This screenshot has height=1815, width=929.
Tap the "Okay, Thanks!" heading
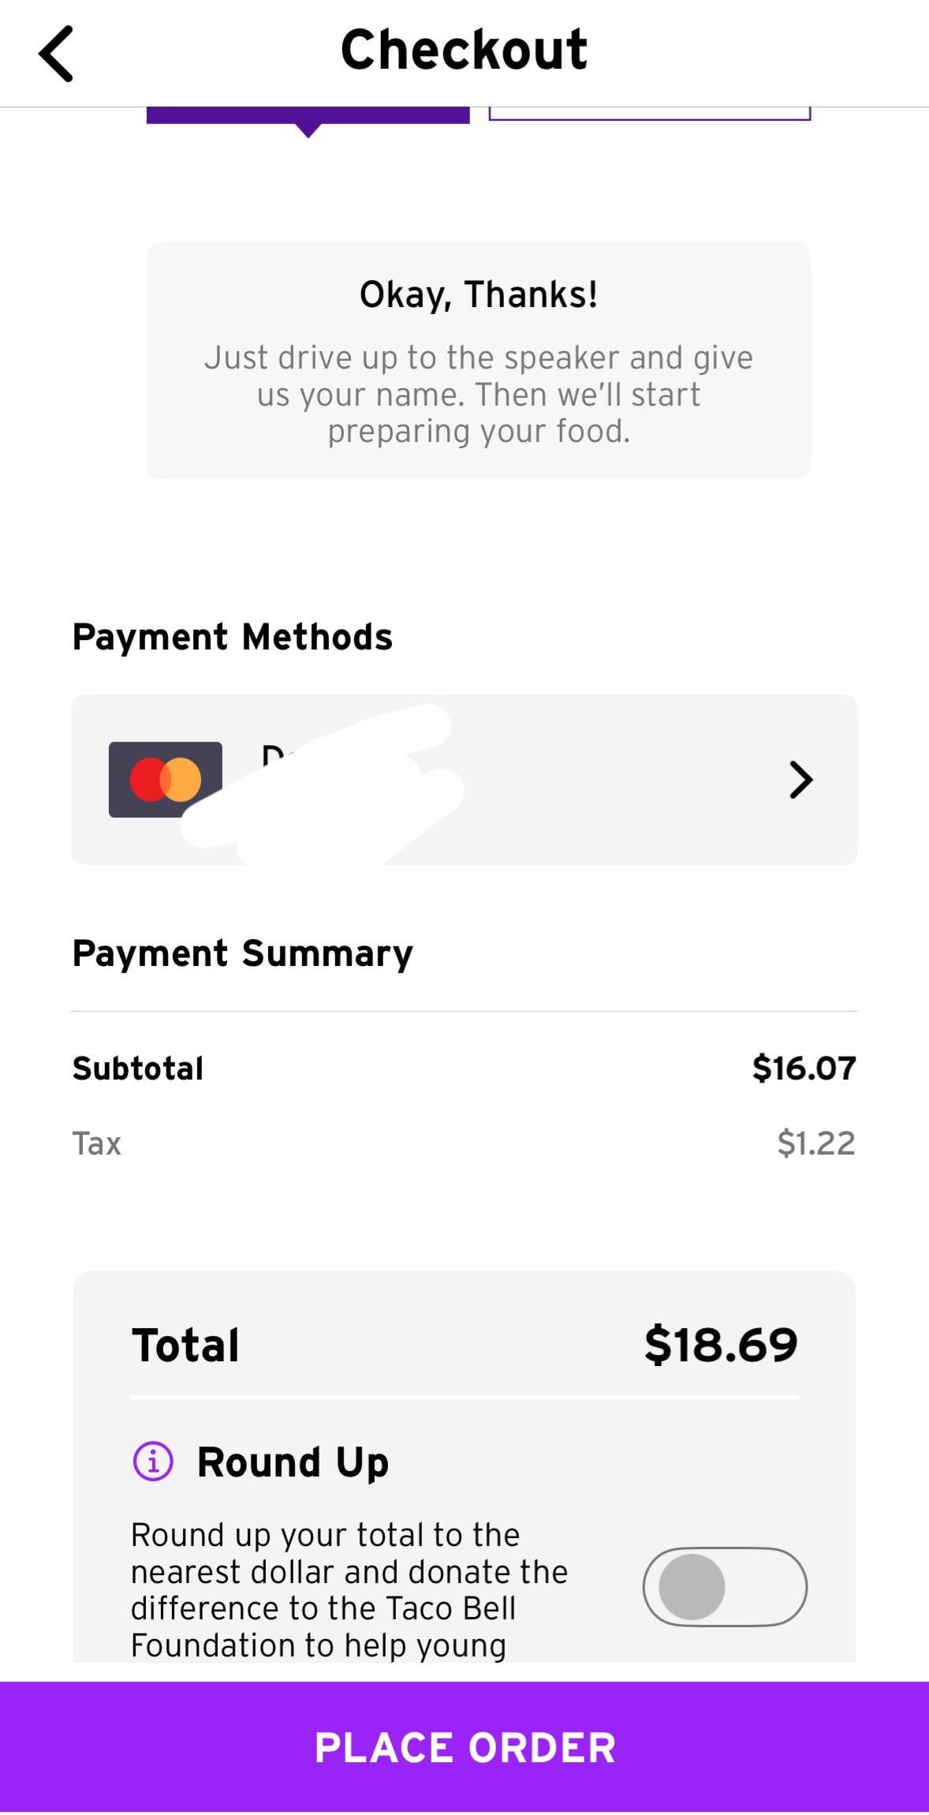[x=479, y=294]
